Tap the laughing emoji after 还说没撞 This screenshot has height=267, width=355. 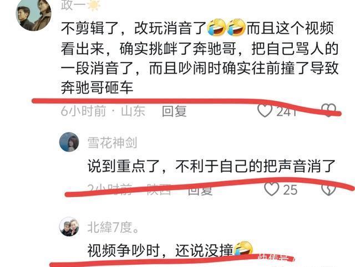(x=244, y=249)
